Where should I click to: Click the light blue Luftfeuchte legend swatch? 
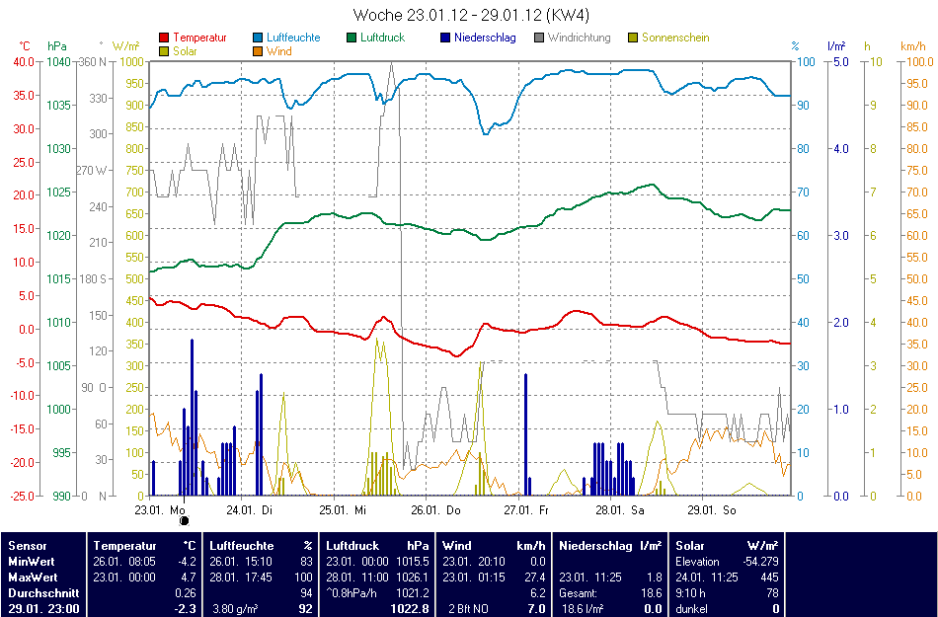(258, 38)
